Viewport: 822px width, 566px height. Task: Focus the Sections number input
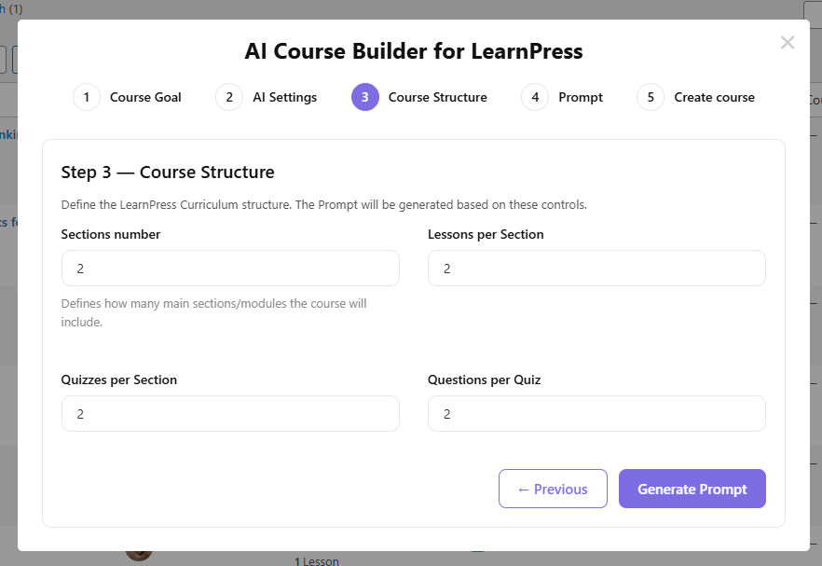pos(230,268)
